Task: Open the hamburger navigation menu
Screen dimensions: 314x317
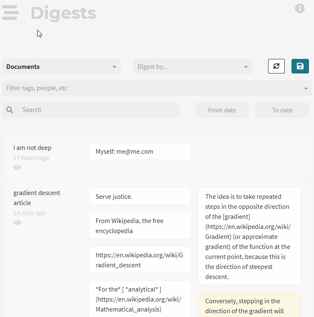Action: (x=10, y=13)
